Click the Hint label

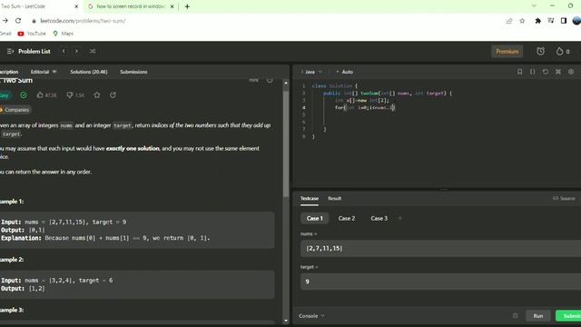(254, 80)
